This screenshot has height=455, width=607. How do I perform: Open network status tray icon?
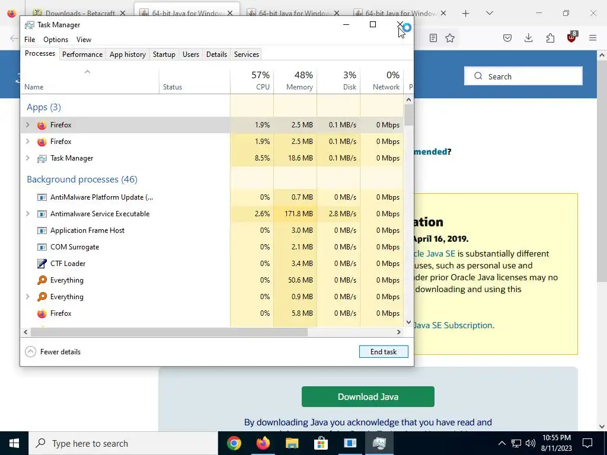516,443
